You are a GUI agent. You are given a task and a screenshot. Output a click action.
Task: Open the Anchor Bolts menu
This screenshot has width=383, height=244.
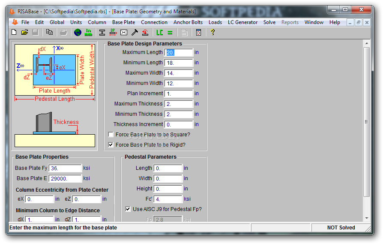188,22
